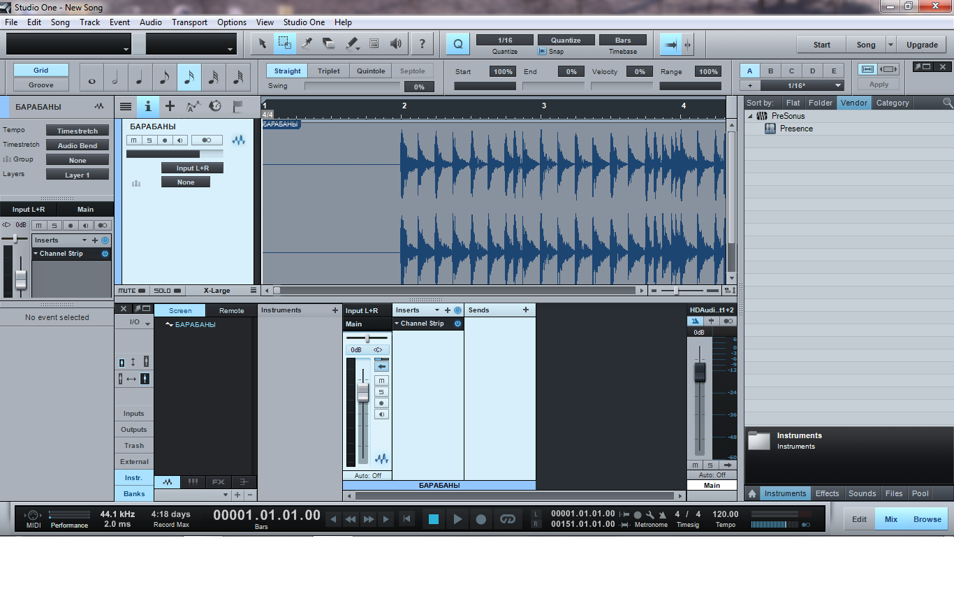Open the Bars timebase dropdown

click(623, 40)
